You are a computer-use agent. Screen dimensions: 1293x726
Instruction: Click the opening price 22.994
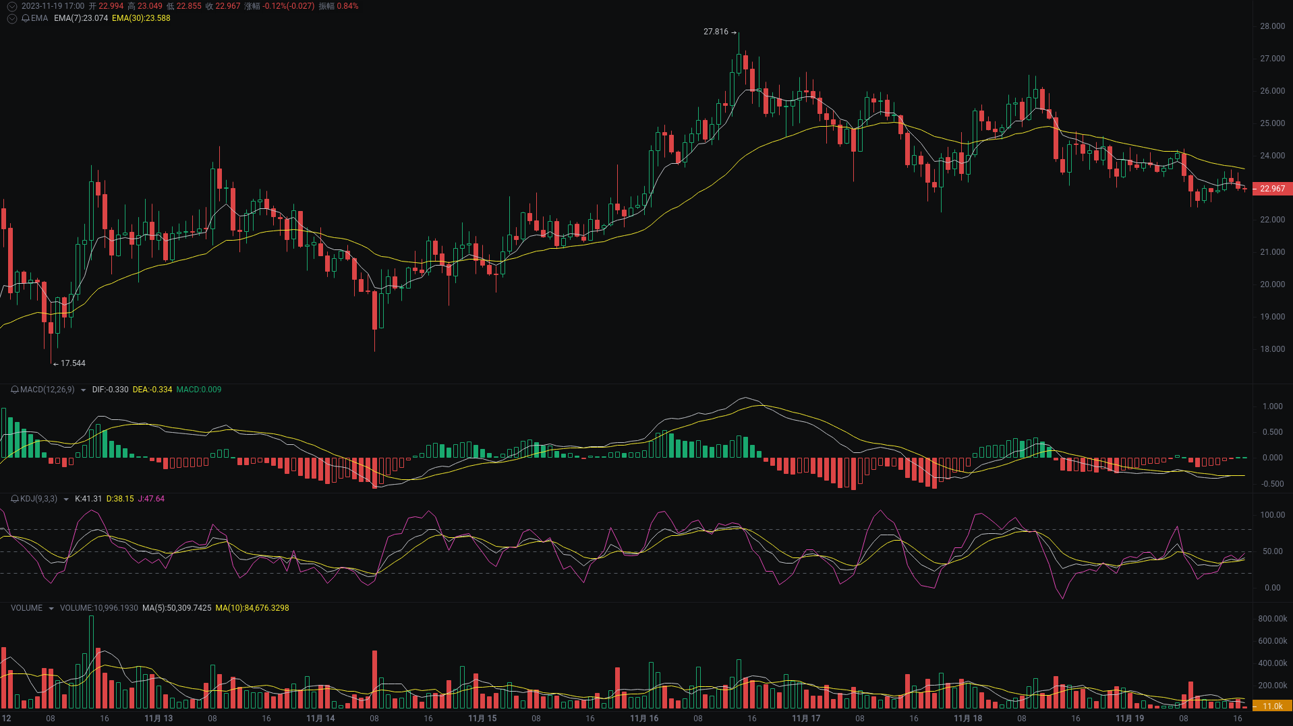111,6
